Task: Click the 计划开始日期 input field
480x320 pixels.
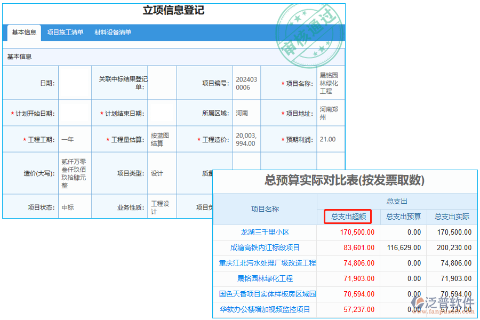Action: tap(74, 113)
